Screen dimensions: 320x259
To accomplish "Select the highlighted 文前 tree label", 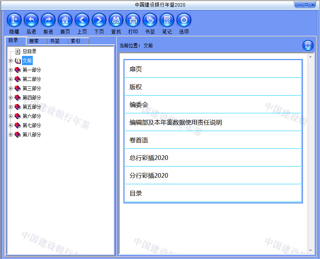I will [27, 61].
